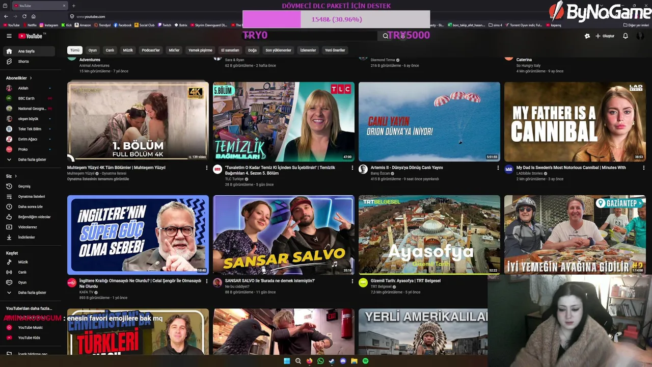The height and width of the screenshot is (367, 652).
Task: Click the search magnifier button
Action: (x=385, y=36)
